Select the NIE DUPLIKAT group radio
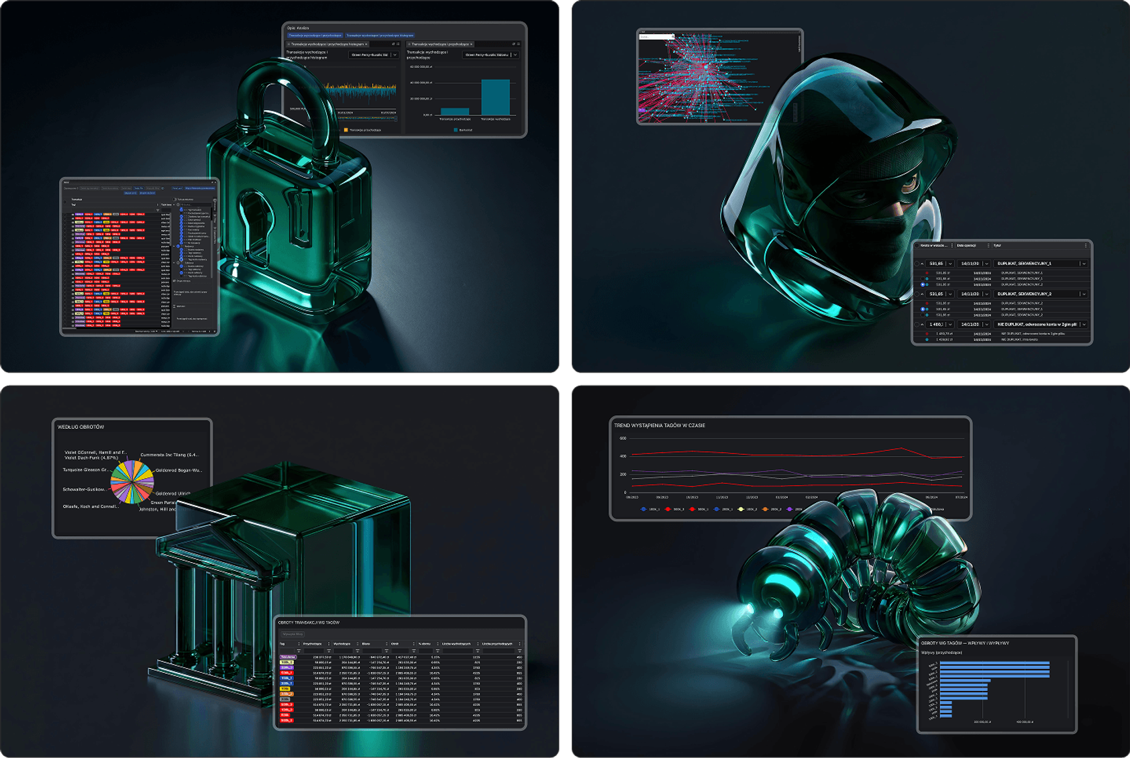The image size is (1130, 758). pyautogui.click(x=917, y=325)
